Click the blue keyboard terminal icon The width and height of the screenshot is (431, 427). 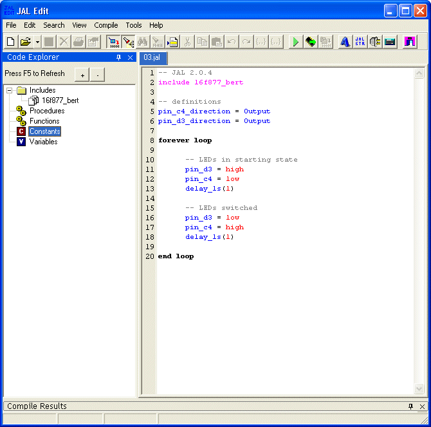[390, 42]
